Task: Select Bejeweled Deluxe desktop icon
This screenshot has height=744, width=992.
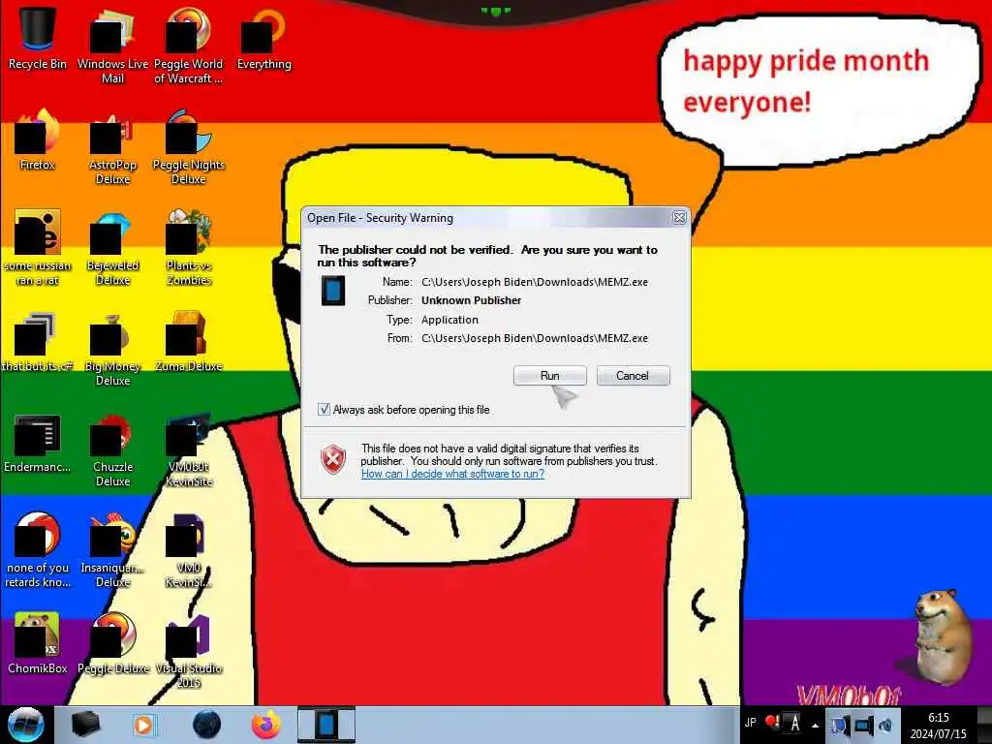Action: pos(112,247)
